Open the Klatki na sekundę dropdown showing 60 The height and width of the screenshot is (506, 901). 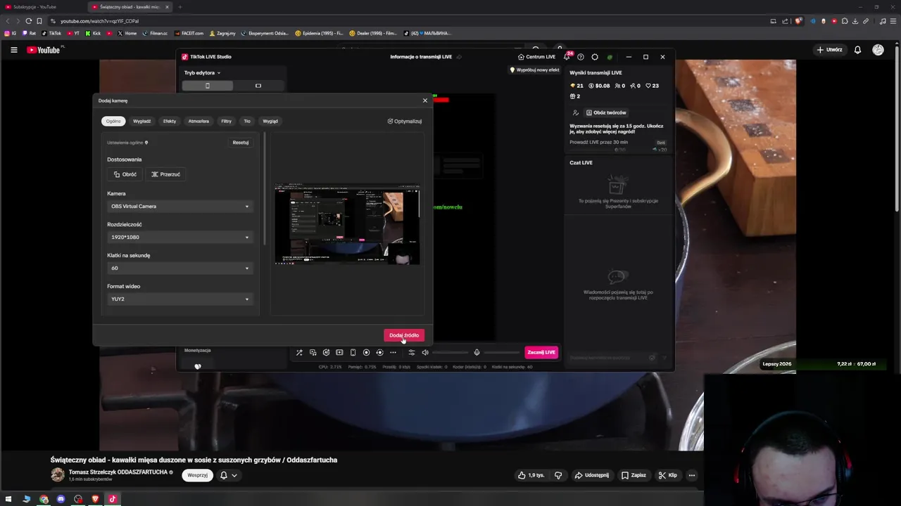179,268
